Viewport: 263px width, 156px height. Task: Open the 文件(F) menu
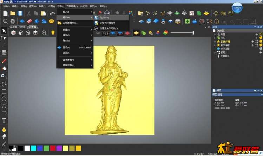pos(6,6)
